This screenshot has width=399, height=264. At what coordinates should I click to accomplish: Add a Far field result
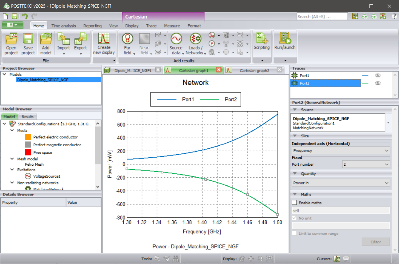pos(127,44)
